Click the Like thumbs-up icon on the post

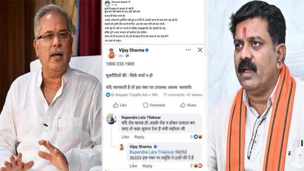tap(116, 105)
